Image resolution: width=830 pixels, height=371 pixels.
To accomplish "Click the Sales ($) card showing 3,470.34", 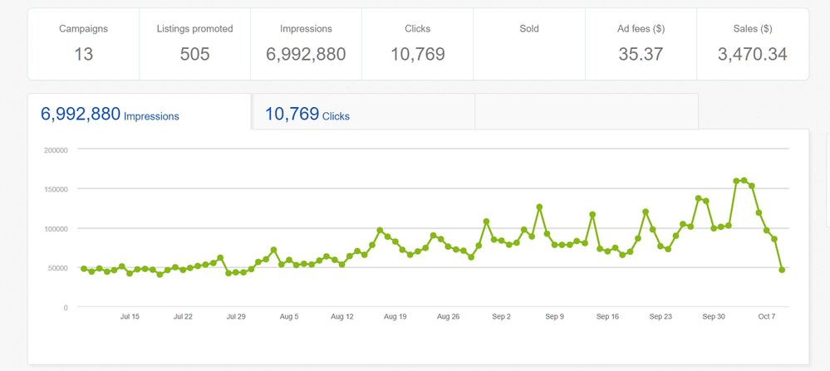I will coord(752,44).
